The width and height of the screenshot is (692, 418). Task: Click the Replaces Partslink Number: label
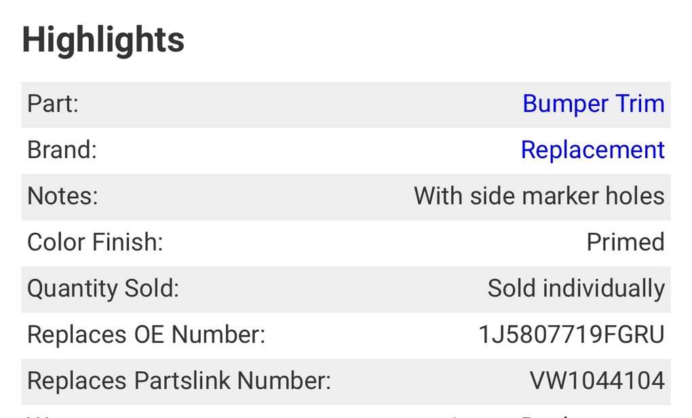(x=178, y=381)
